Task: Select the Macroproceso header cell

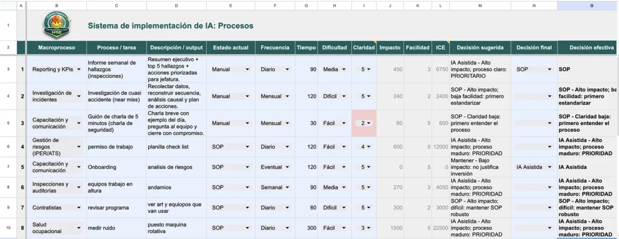Action: tap(56, 47)
